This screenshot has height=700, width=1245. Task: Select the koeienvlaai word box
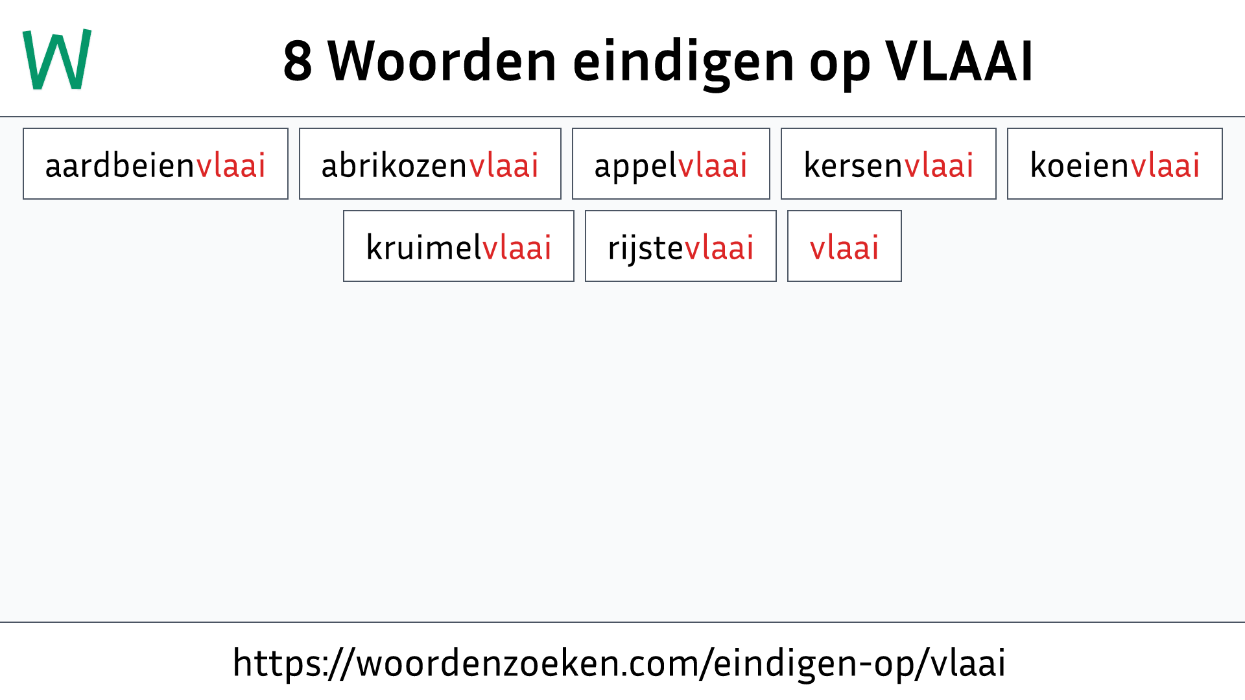click(1114, 164)
